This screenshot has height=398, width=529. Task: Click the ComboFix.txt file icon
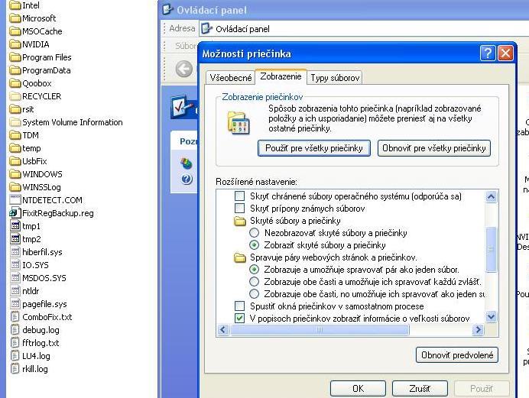(x=15, y=317)
